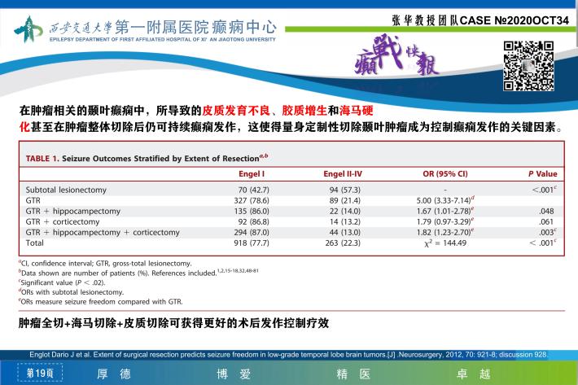Image resolution: width=578 pixels, height=385 pixels.
Task: Click cell value '89 (21.4)'
Action: 345,201
